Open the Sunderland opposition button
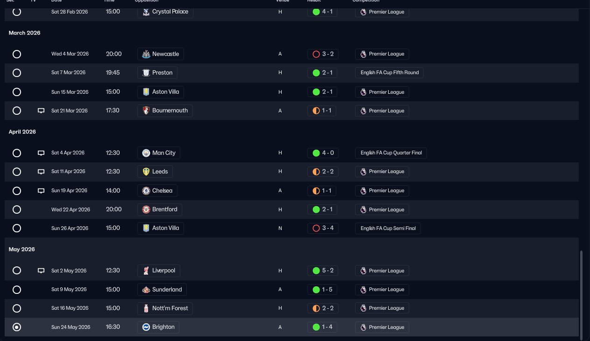 tap(162, 290)
